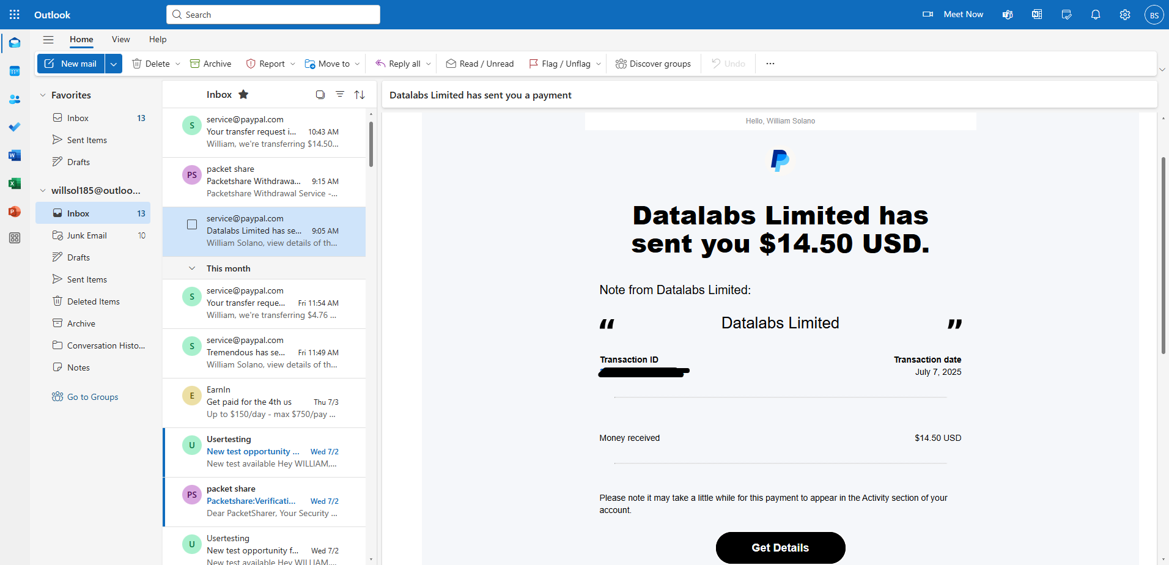
Task: Open the People contacts icon
Action: tap(15, 99)
